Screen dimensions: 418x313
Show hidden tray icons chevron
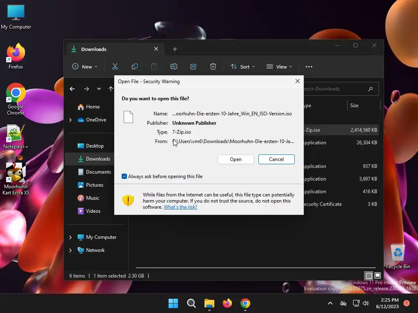pyautogui.click(x=330, y=303)
